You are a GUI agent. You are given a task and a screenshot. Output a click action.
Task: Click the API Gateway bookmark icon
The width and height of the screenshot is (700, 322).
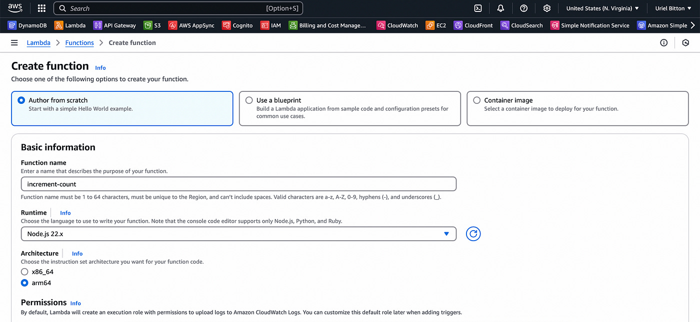coord(97,25)
